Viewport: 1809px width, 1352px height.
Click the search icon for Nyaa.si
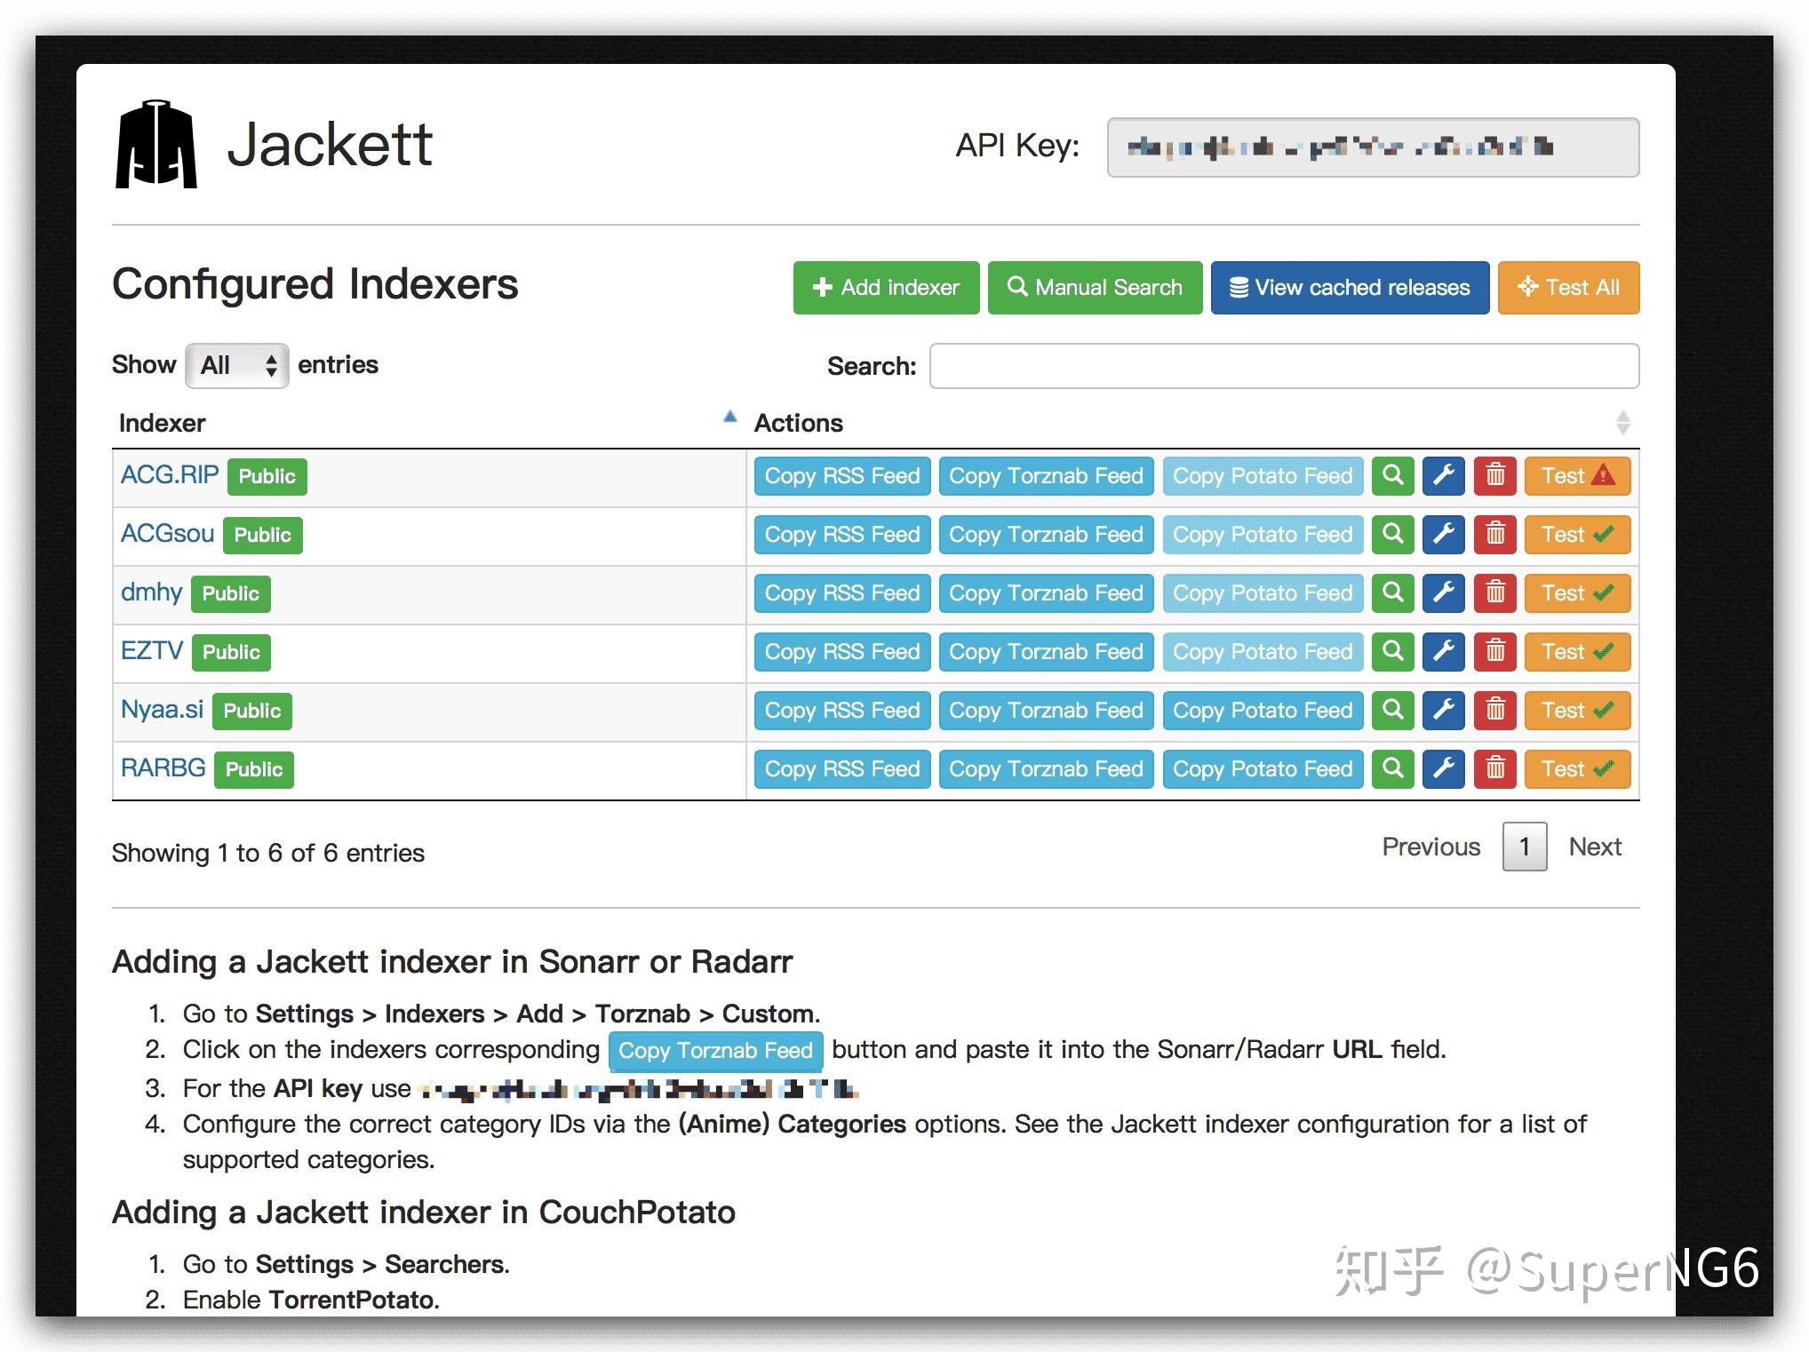point(1392,711)
